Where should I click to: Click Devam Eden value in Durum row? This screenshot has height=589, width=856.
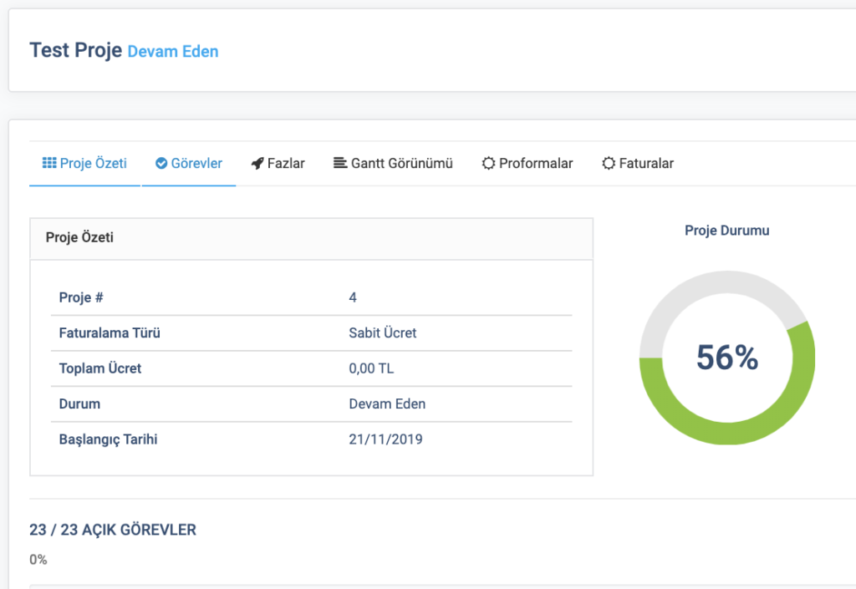point(387,404)
